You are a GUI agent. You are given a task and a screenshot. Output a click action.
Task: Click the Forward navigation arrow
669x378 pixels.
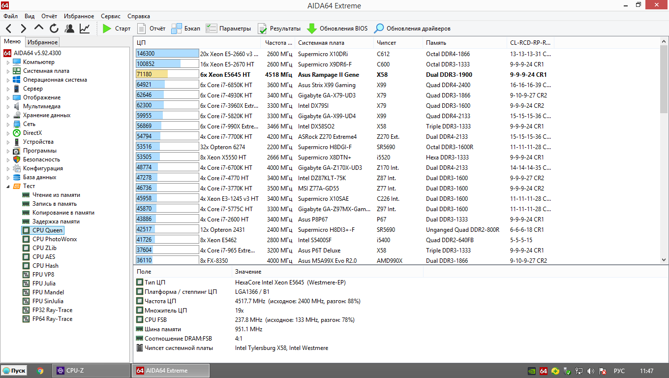click(x=24, y=29)
